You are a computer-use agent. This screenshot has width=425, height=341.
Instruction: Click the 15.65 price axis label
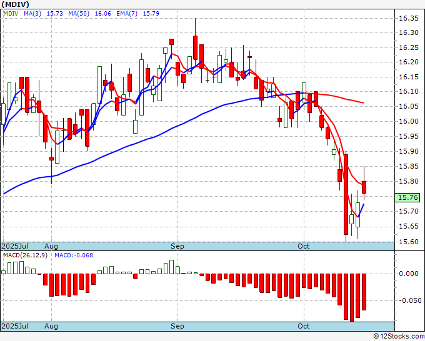pos(409,226)
